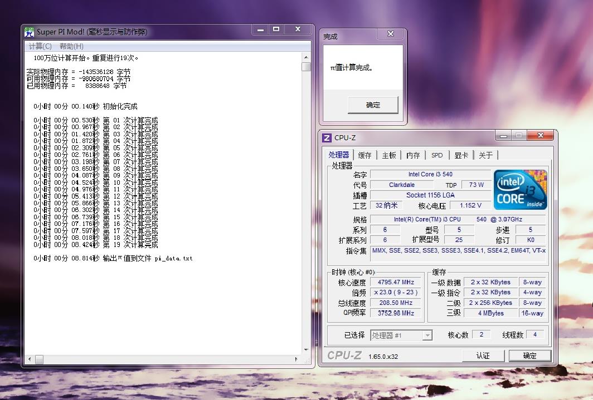Screen dimensions: 593x400
Task: Open the 帮助(H) menu in Super PI
Action: point(71,46)
